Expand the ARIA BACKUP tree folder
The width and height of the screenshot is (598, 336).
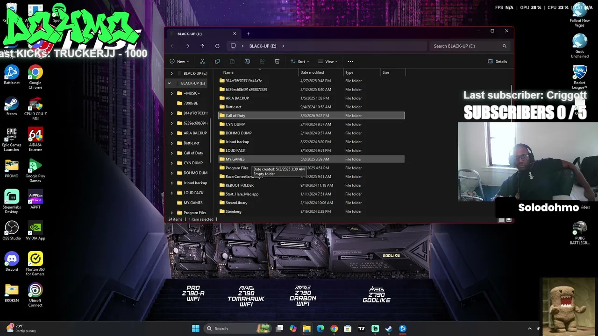click(x=171, y=133)
